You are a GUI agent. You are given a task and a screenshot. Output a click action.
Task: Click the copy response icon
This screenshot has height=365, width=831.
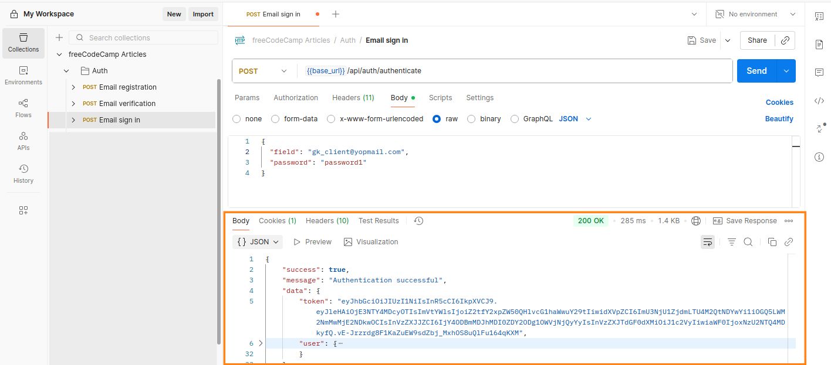tap(772, 242)
